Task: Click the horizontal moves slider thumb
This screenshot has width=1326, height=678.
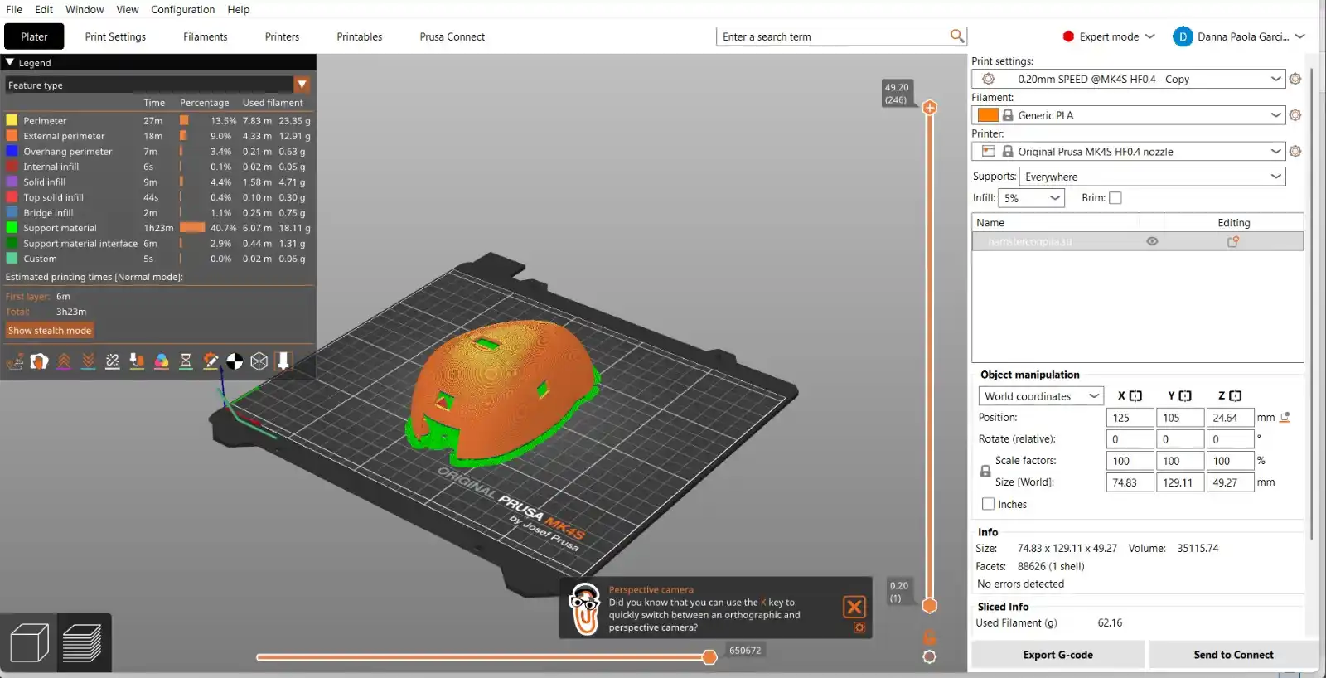Action: tap(709, 657)
